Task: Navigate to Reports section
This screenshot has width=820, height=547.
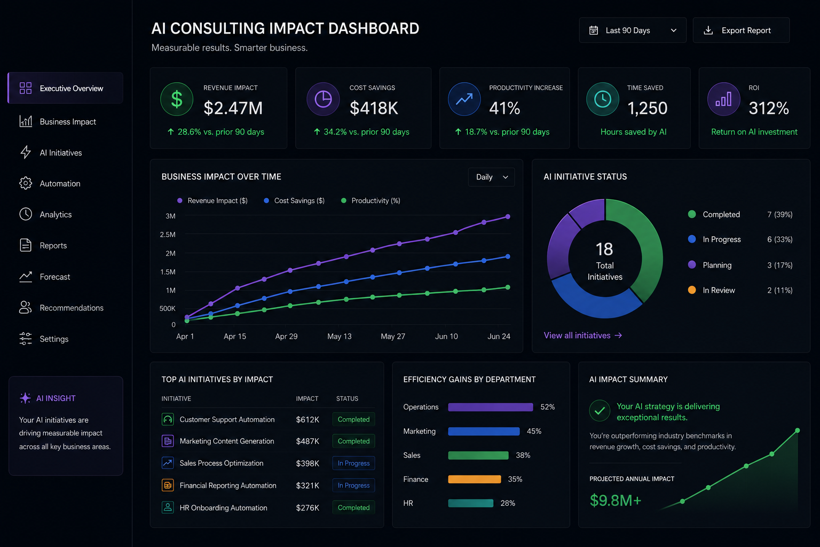Action: [66, 245]
